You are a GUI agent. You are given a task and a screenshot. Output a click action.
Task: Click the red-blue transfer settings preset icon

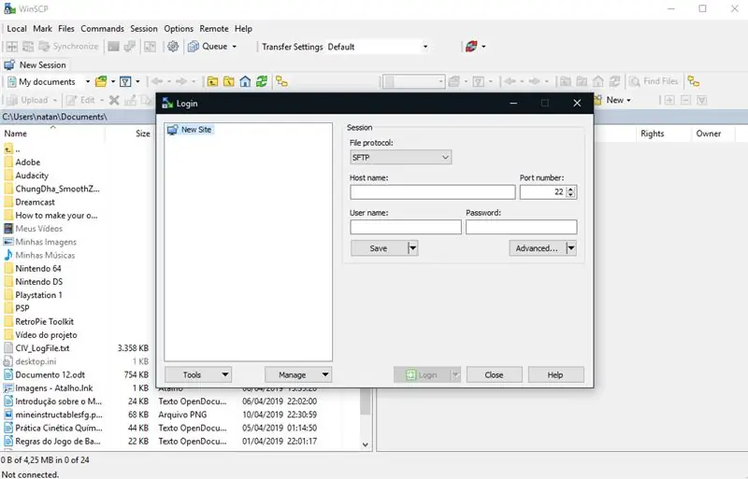(471, 47)
